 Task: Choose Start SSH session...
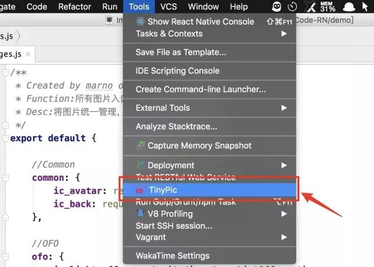[x=209, y=226]
